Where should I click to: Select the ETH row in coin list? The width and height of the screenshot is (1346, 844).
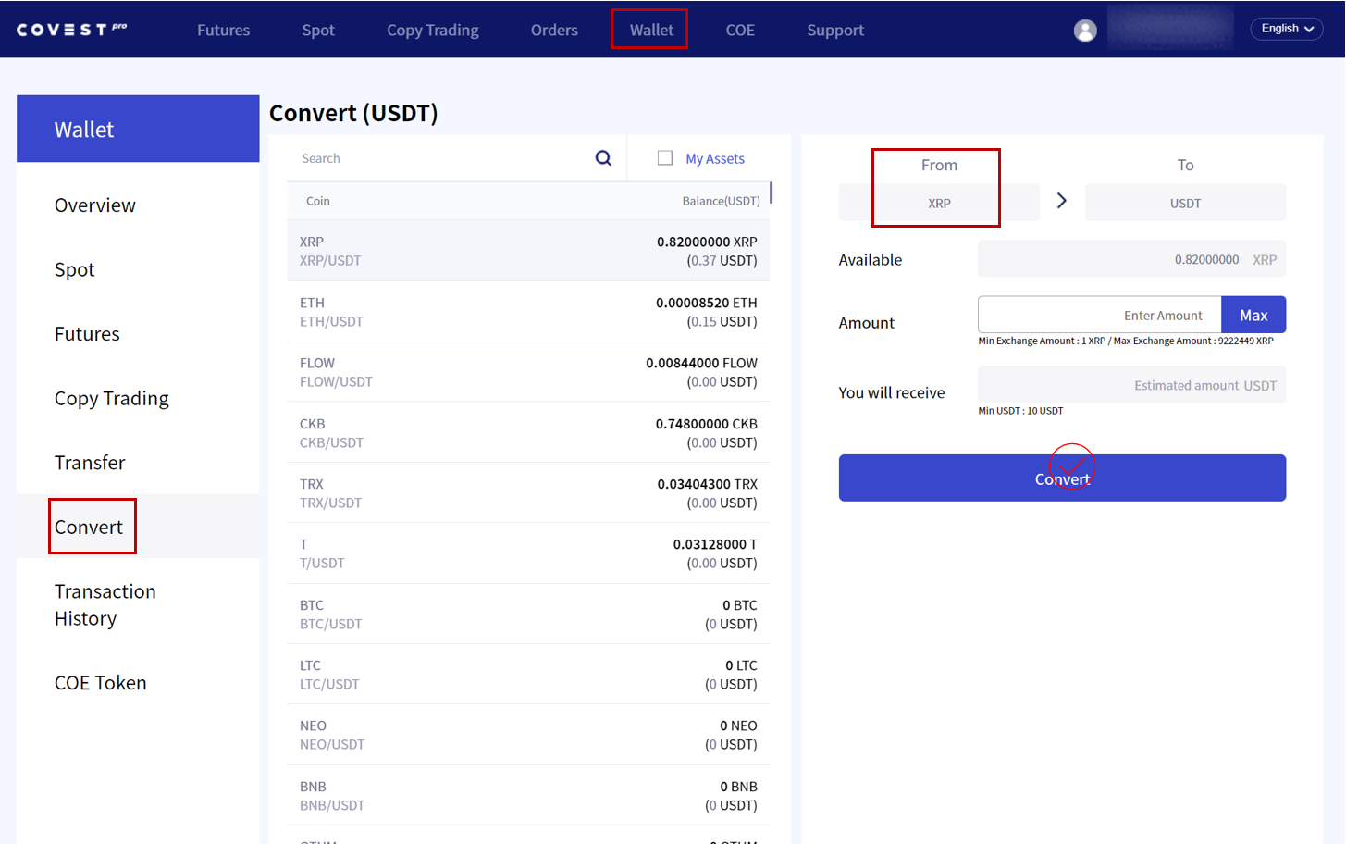tap(527, 312)
